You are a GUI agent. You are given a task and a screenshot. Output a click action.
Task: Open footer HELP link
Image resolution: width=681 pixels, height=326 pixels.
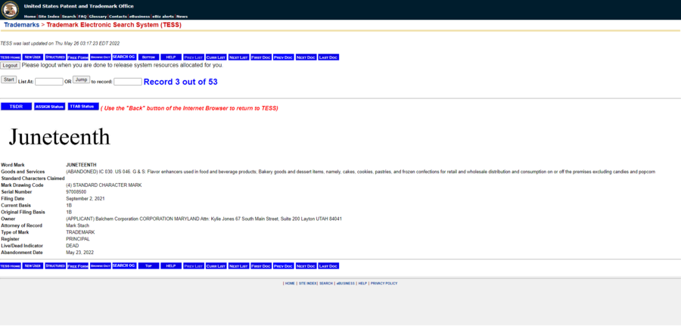tap(362, 284)
